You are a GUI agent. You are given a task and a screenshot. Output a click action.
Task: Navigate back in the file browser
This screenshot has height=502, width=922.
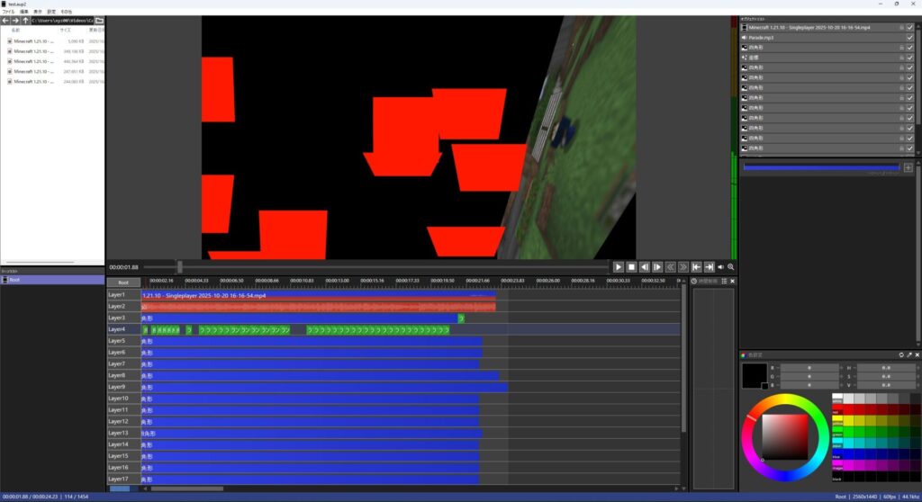[5, 20]
